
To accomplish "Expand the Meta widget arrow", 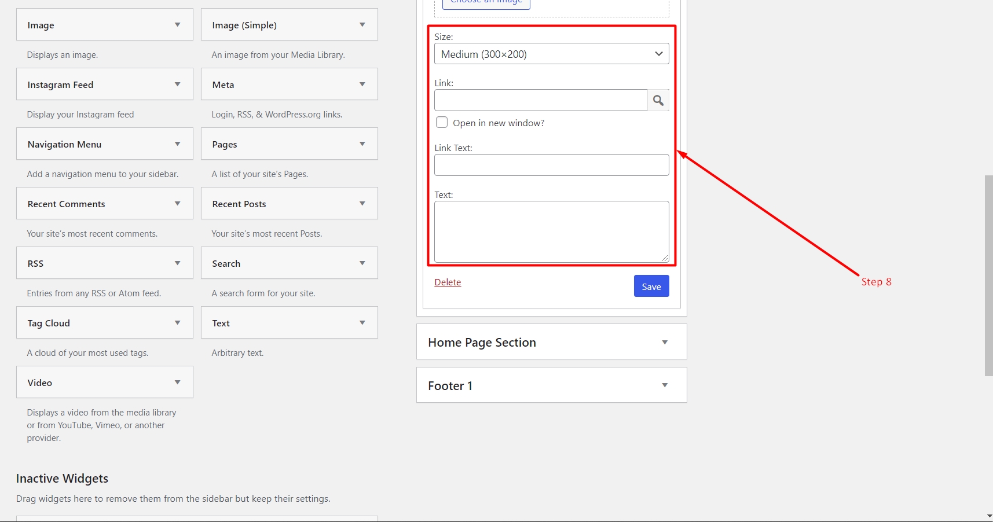I will tap(362, 84).
